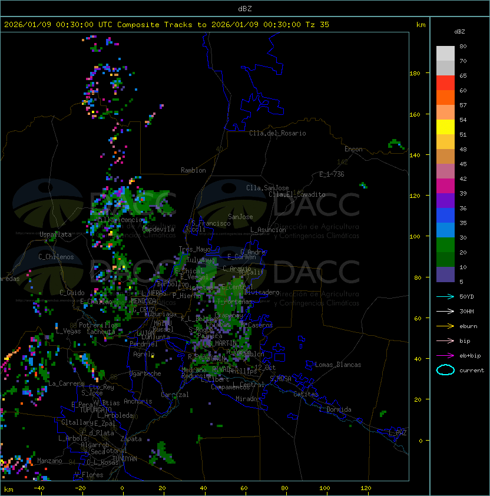This screenshot has height=496, width=490.
Task: Click the Clla.SanJose map label
Action: [267, 188]
